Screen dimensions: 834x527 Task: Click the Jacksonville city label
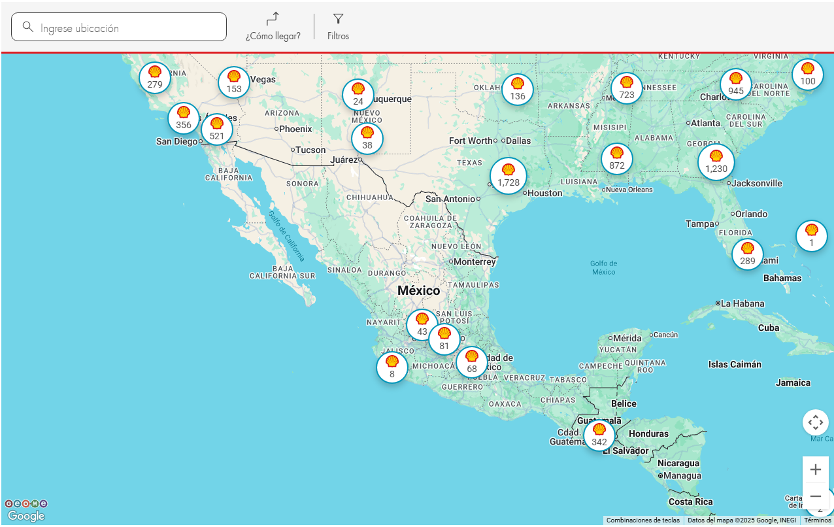click(x=757, y=183)
